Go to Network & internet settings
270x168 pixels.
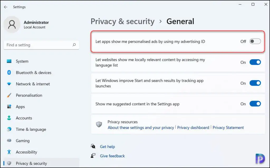pyautogui.click(x=41, y=84)
